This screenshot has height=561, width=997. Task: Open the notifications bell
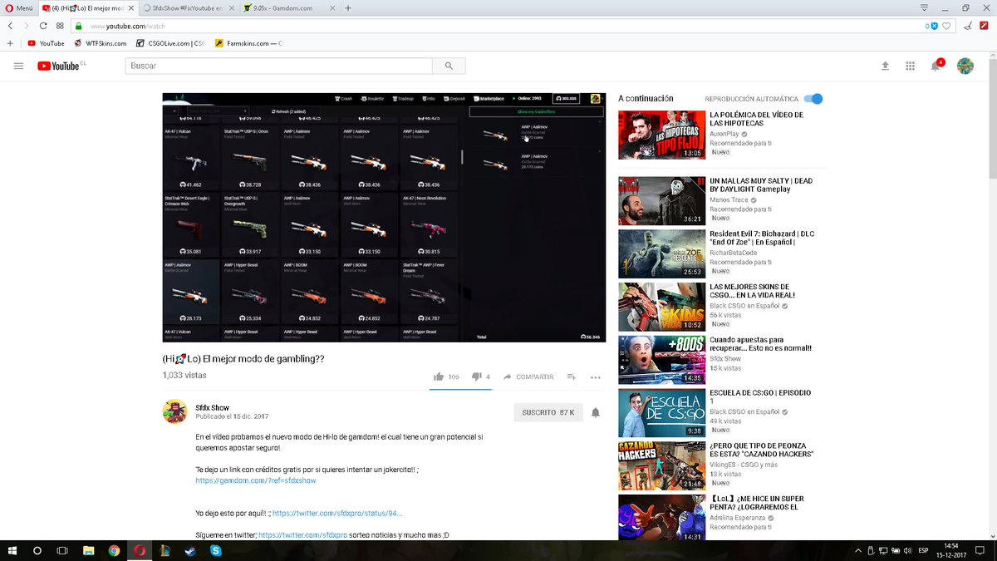936,66
